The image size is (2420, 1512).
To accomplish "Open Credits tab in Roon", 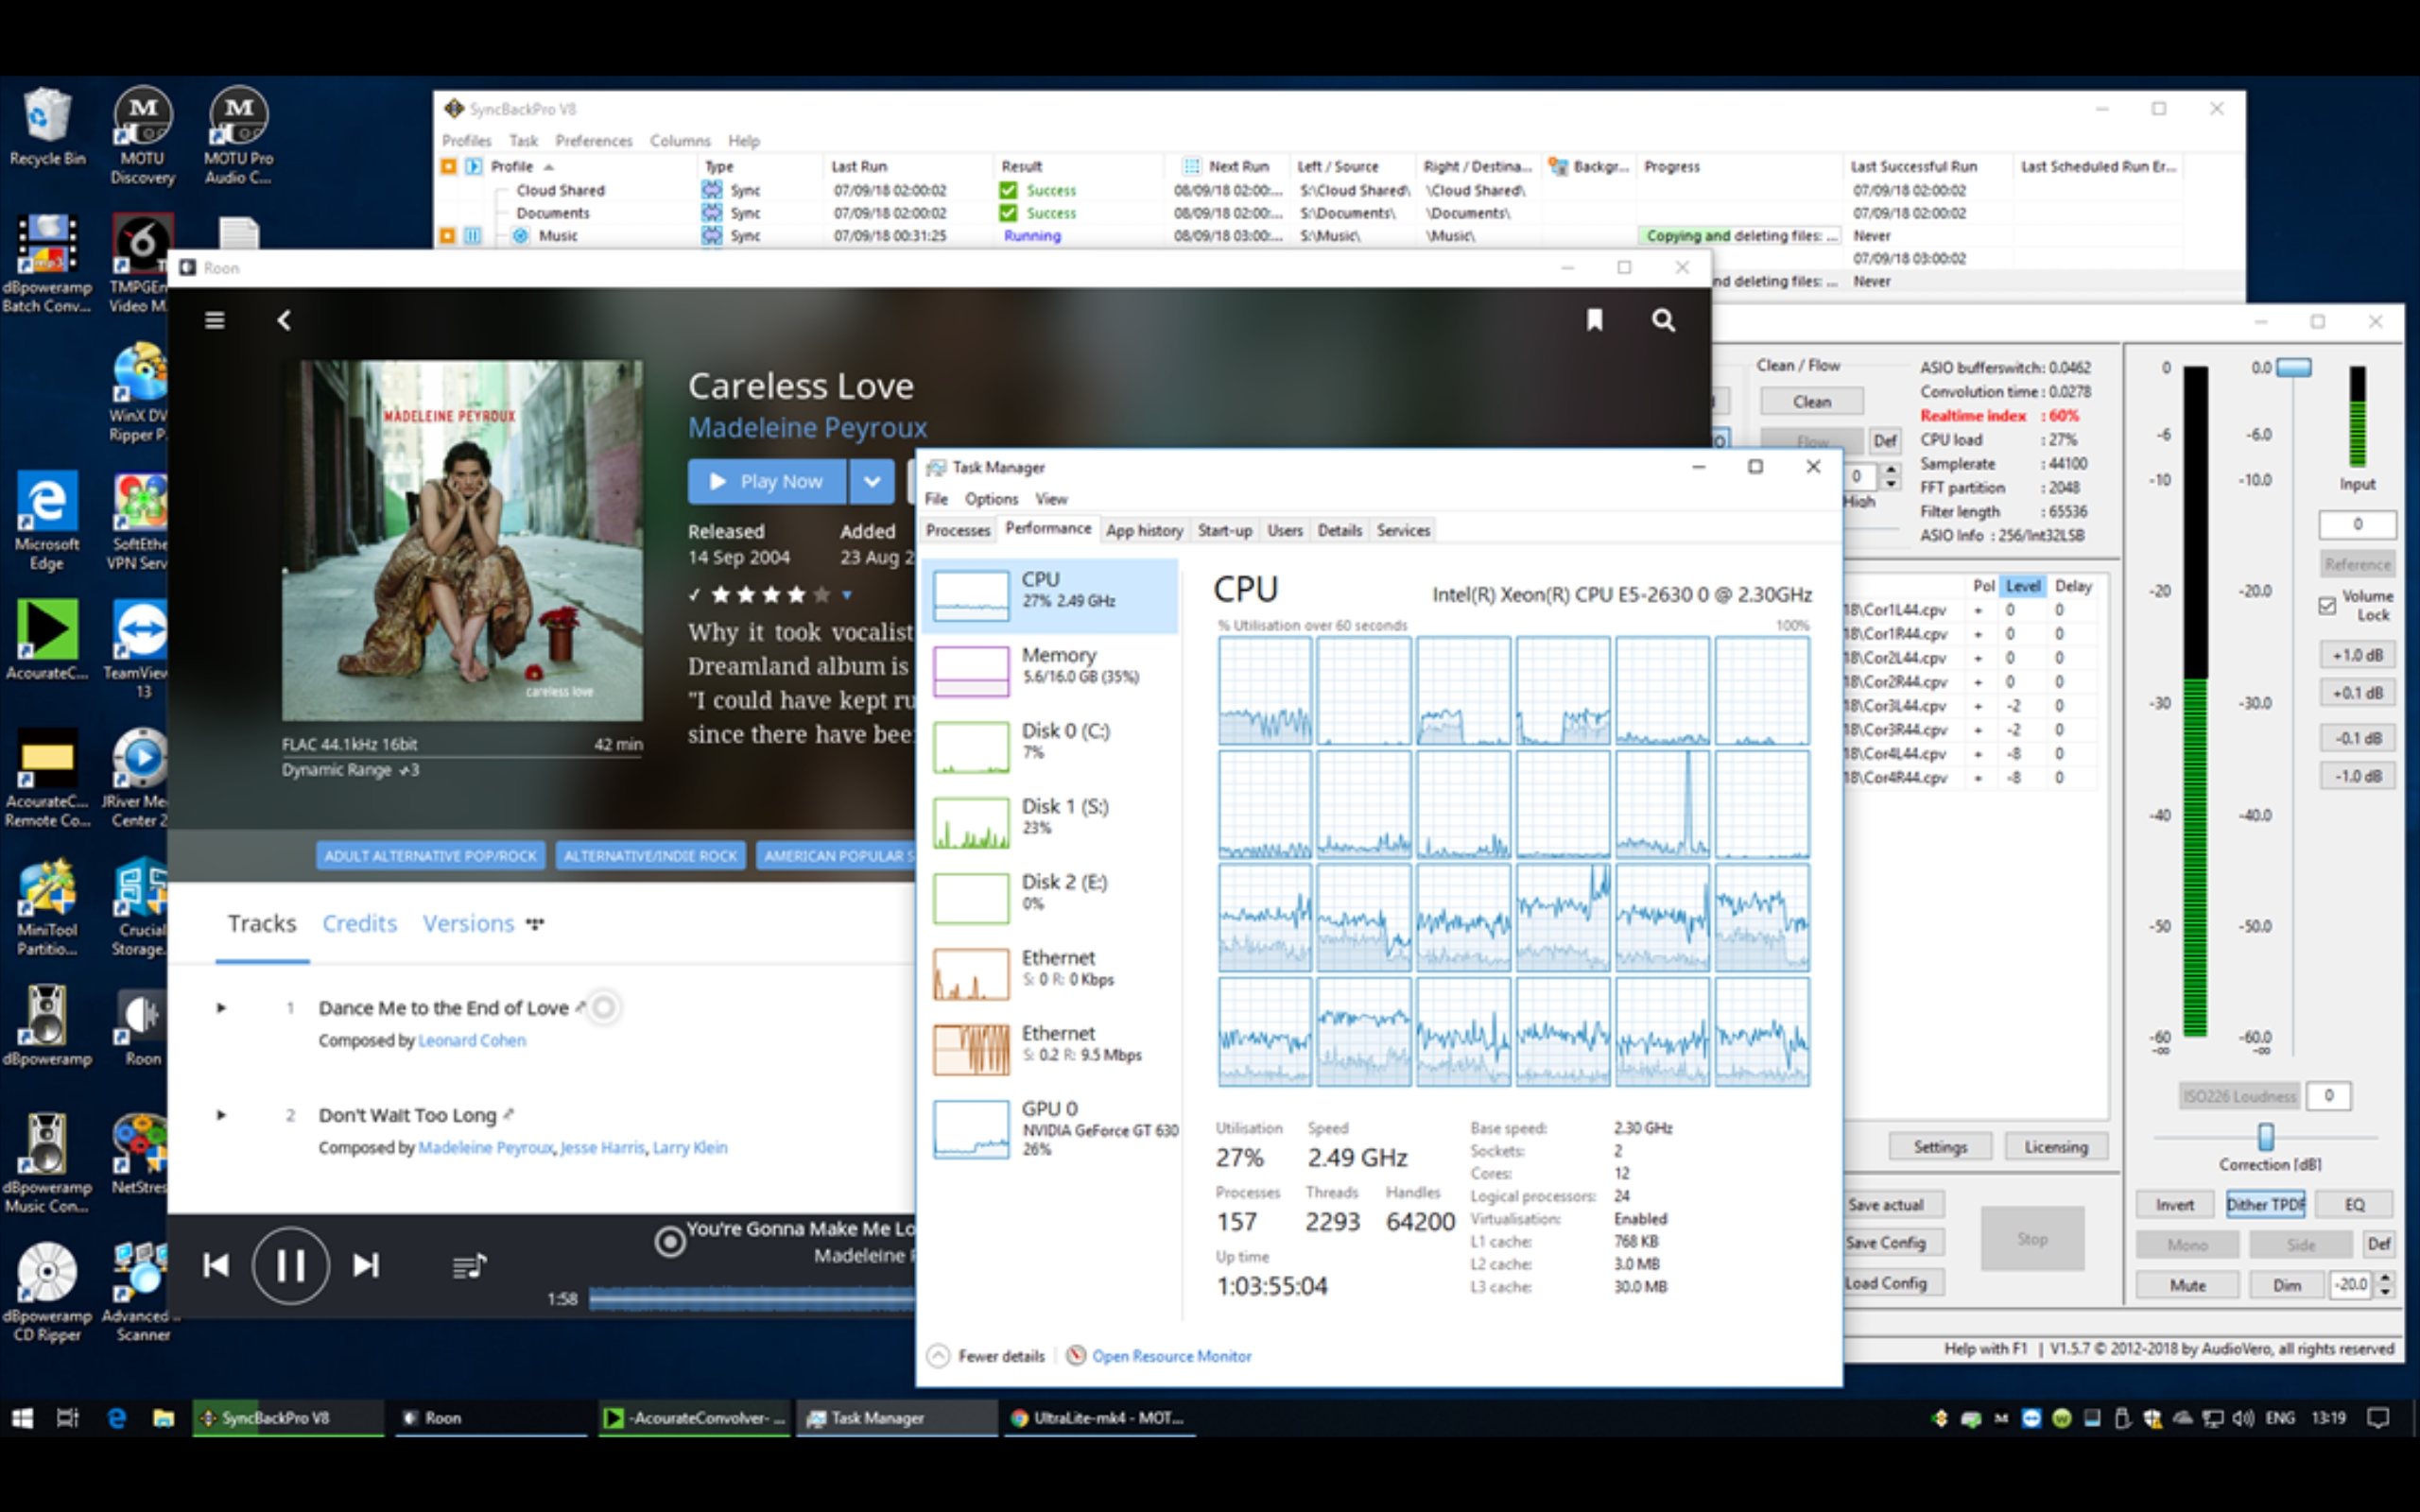I will tap(359, 923).
